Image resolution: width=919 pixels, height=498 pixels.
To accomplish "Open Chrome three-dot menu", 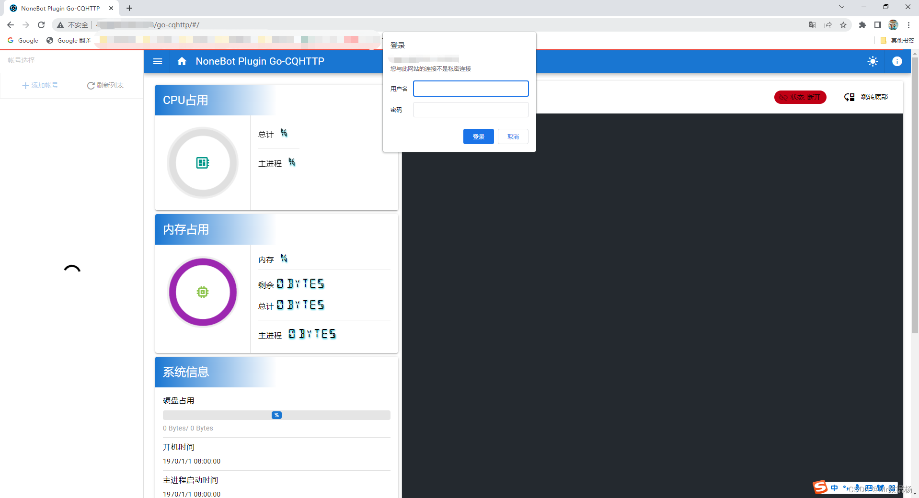I will pos(908,25).
